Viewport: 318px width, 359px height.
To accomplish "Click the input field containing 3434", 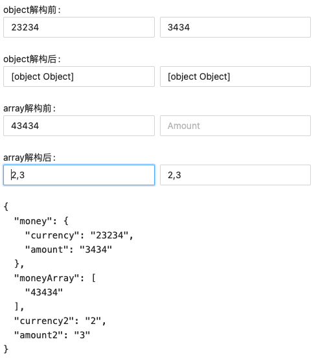I will click(235, 27).
